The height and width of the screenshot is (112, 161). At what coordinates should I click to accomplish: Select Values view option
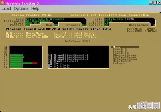pos(119,63)
